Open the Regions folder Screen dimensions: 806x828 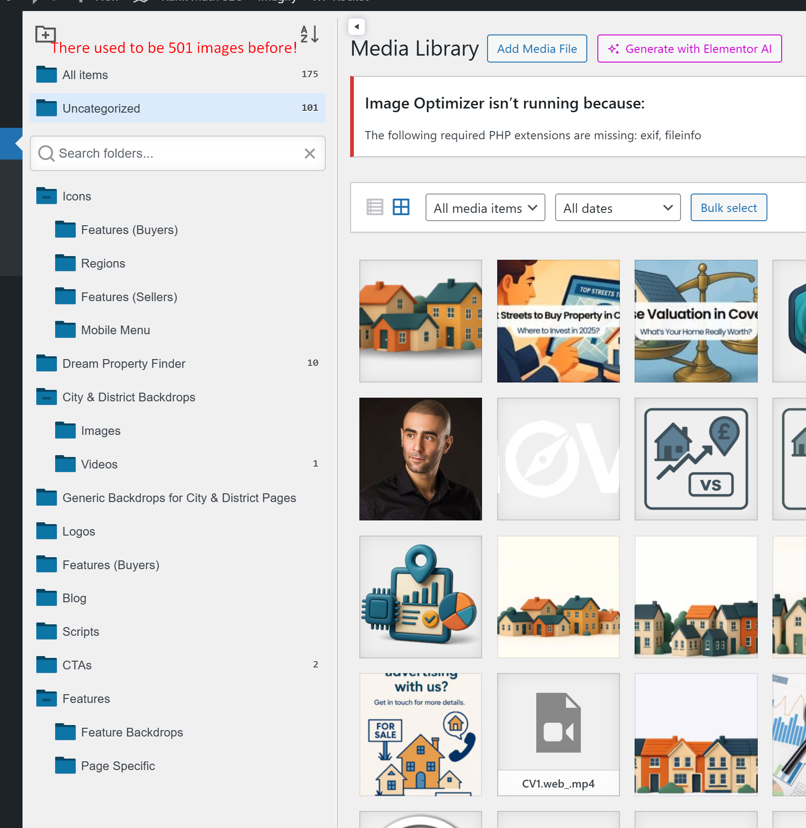tap(103, 263)
